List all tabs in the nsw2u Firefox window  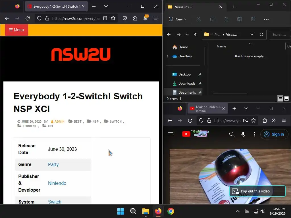coord(106,6)
